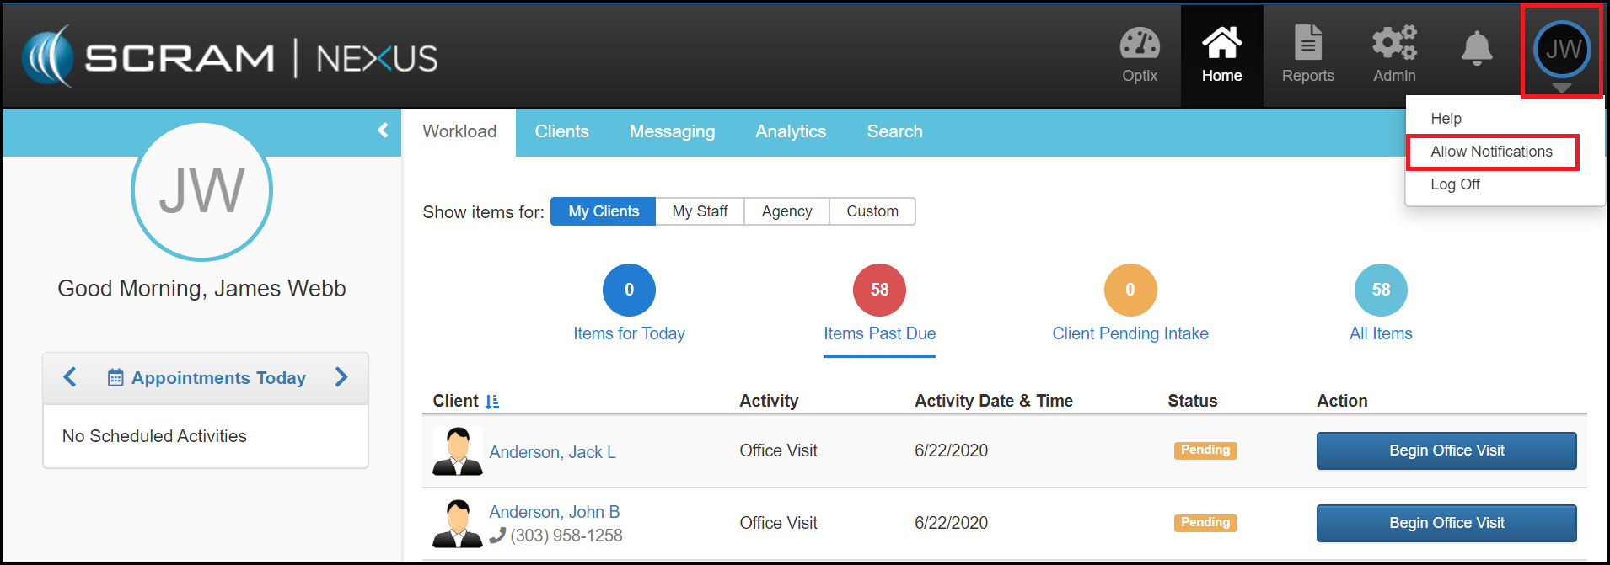Image resolution: width=1610 pixels, height=565 pixels.
Task: Expand the JW user profile menu
Action: coord(1562,51)
